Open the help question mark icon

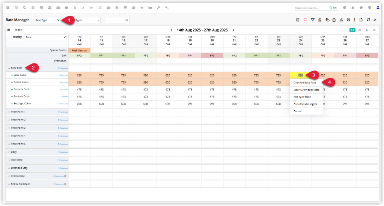[x=370, y=8]
